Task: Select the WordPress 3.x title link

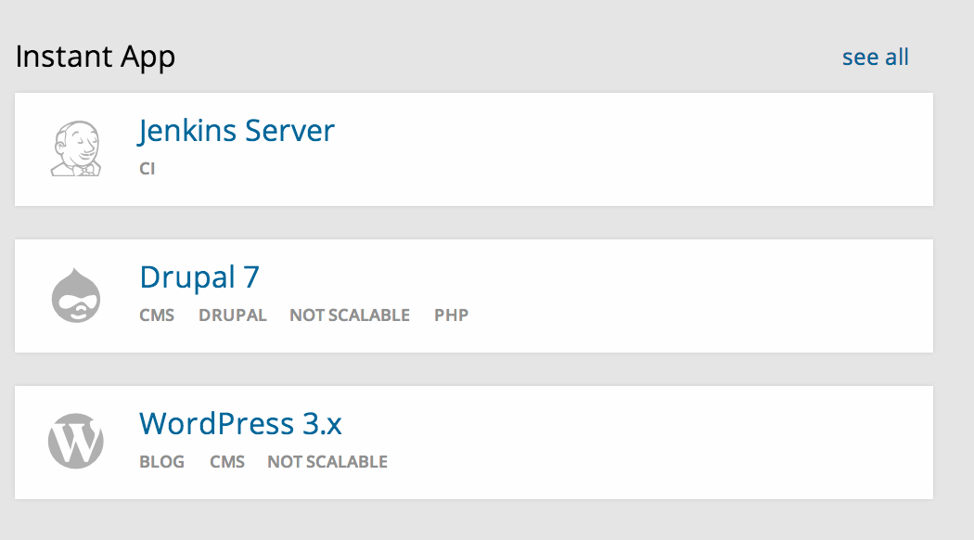Action: (x=240, y=424)
